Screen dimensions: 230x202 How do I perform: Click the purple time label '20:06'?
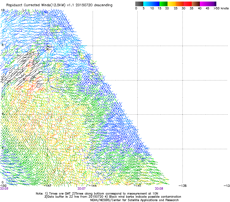pyautogui.click(x=4, y=189)
